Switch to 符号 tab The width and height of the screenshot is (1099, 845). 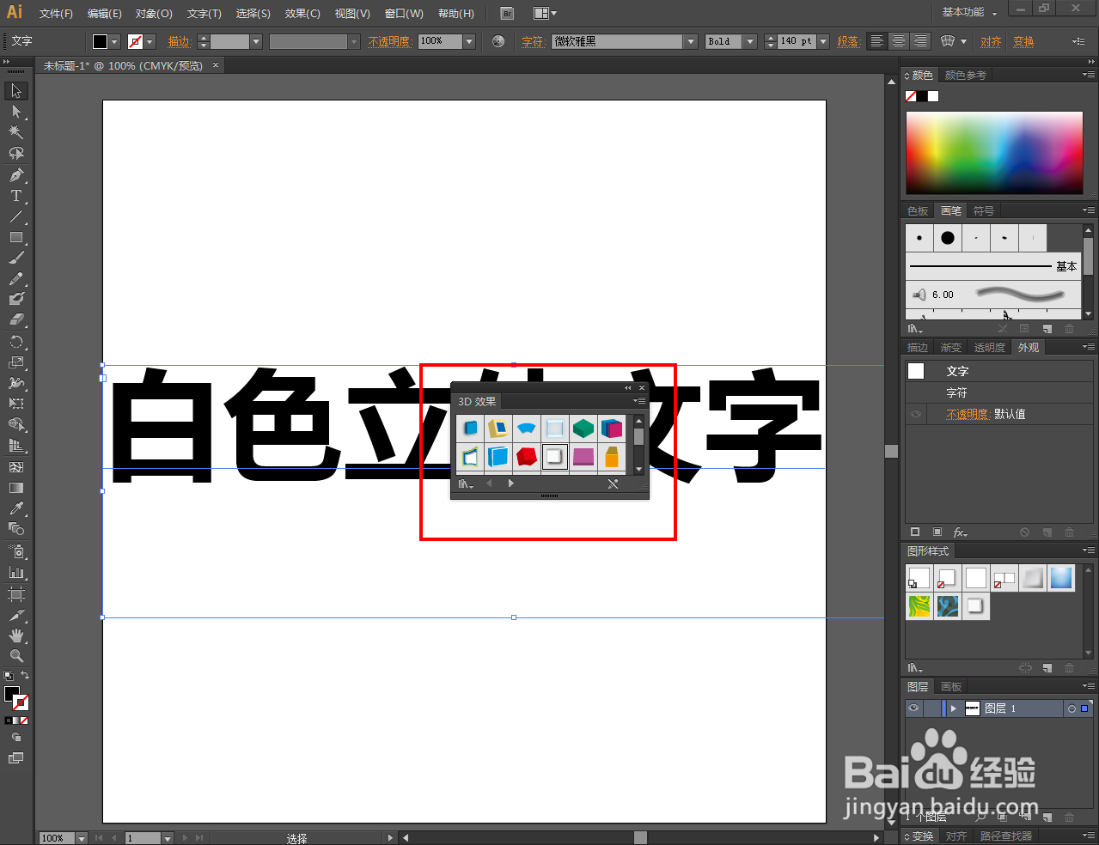(984, 211)
